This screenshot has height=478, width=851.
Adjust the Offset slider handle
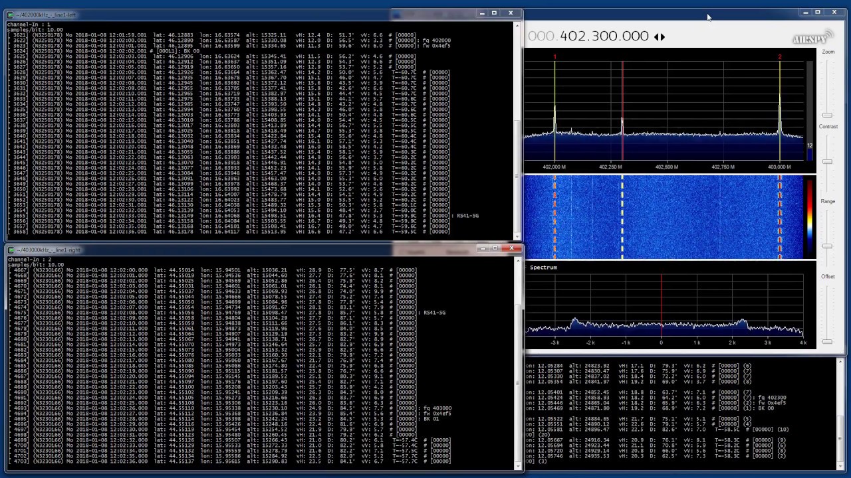point(827,341)
